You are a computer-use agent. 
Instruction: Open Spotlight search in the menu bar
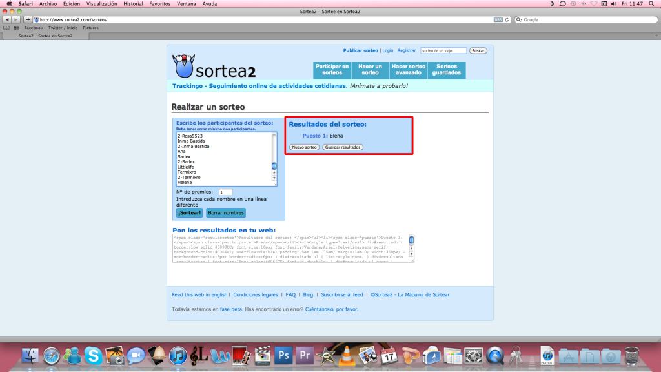point(653,4)
